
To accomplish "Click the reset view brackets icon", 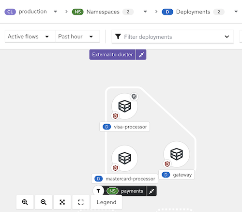I will pyautogui.click(x=81, y=202).
